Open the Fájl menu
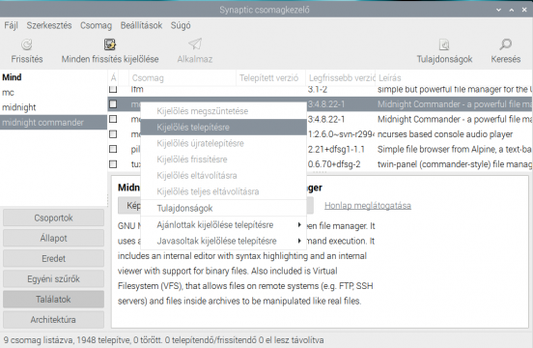 (x=11, y=25)
